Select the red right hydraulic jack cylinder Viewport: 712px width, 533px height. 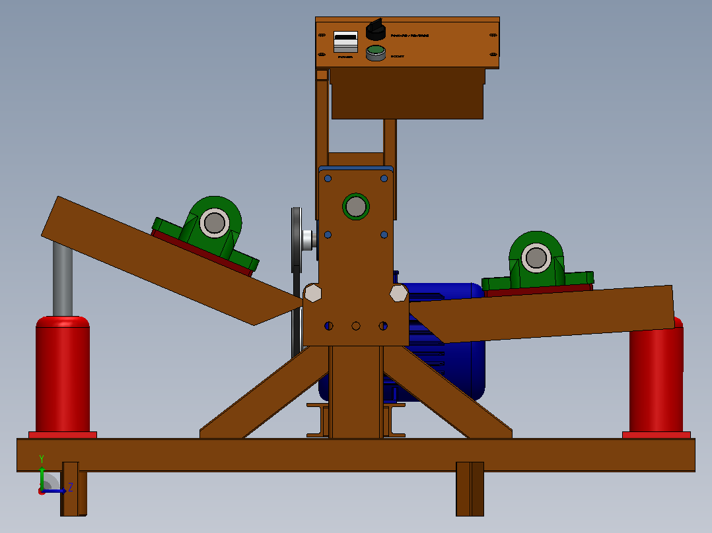coord(656,379)
